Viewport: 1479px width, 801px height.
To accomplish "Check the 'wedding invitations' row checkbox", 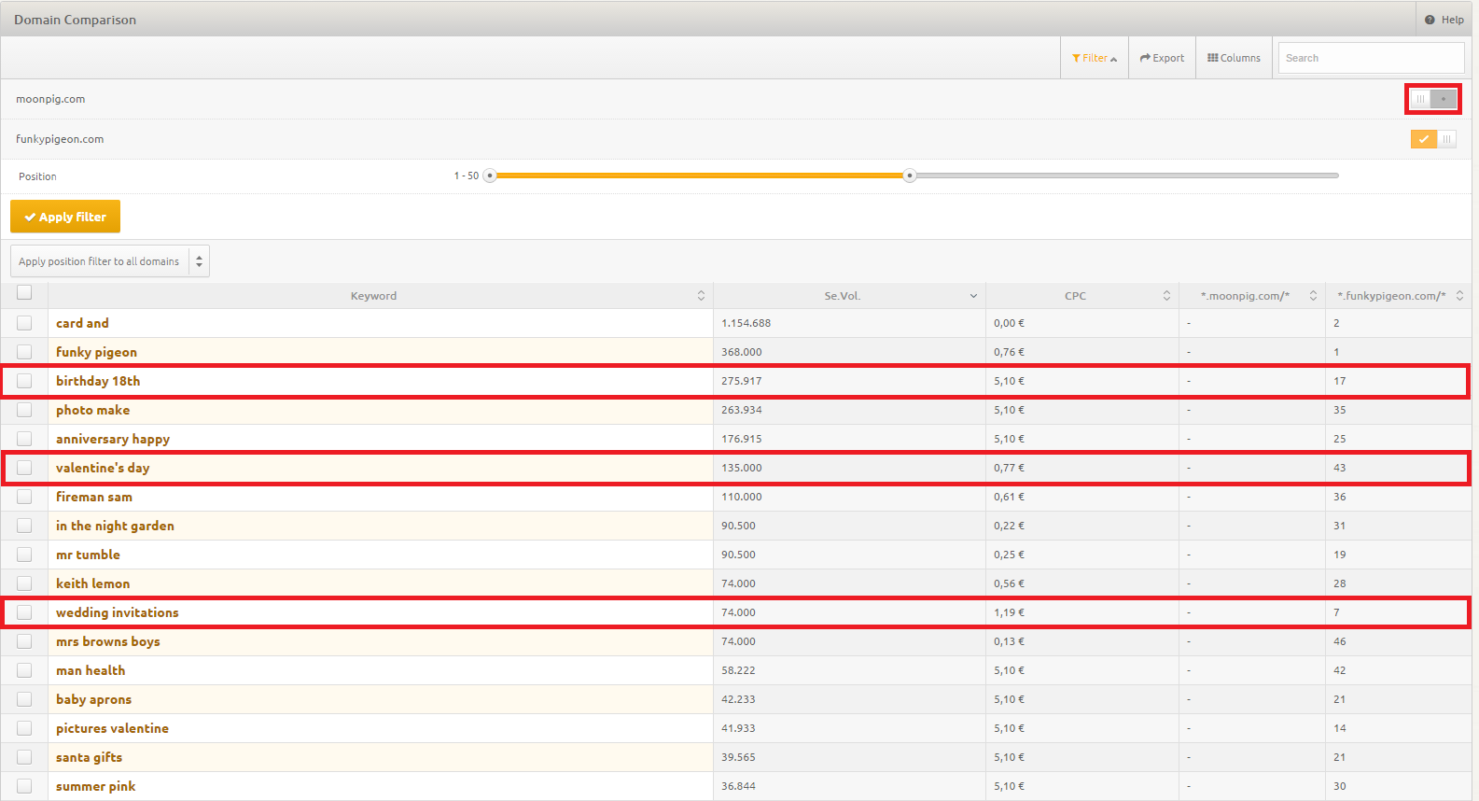I will point(24,612).
